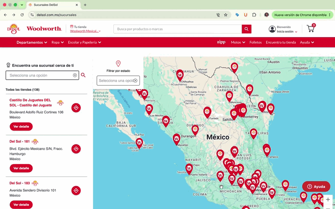Click the DelSol map pin near Torreón
This screenshot has height=209, width=335.
click(207, 112)
